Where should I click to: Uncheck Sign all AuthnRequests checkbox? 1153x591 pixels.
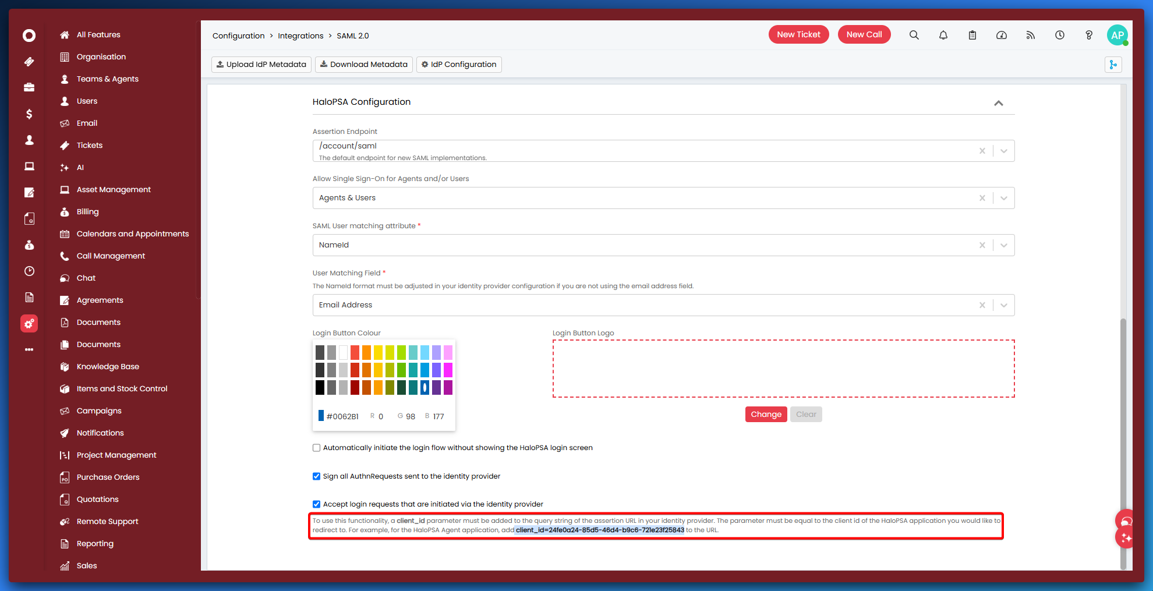coord(317,476)
